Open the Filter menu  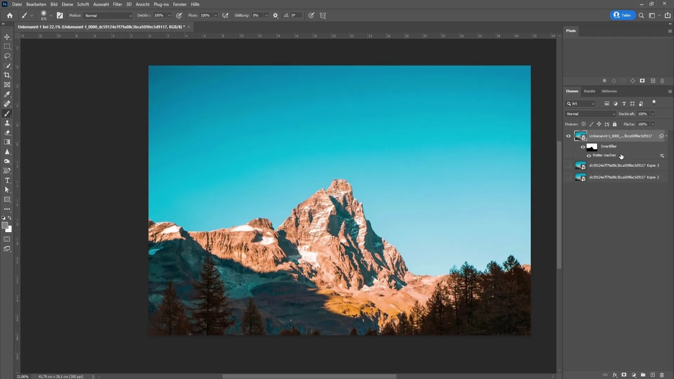pyautogui.click(x=117, y=4)
